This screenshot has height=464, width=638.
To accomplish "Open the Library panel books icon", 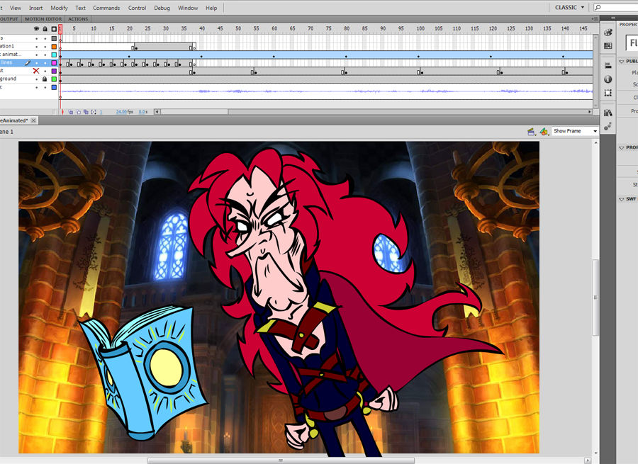I will pos(608,113).
